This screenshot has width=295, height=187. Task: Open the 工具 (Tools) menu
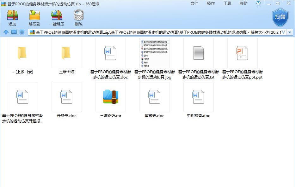coord(227,3)
